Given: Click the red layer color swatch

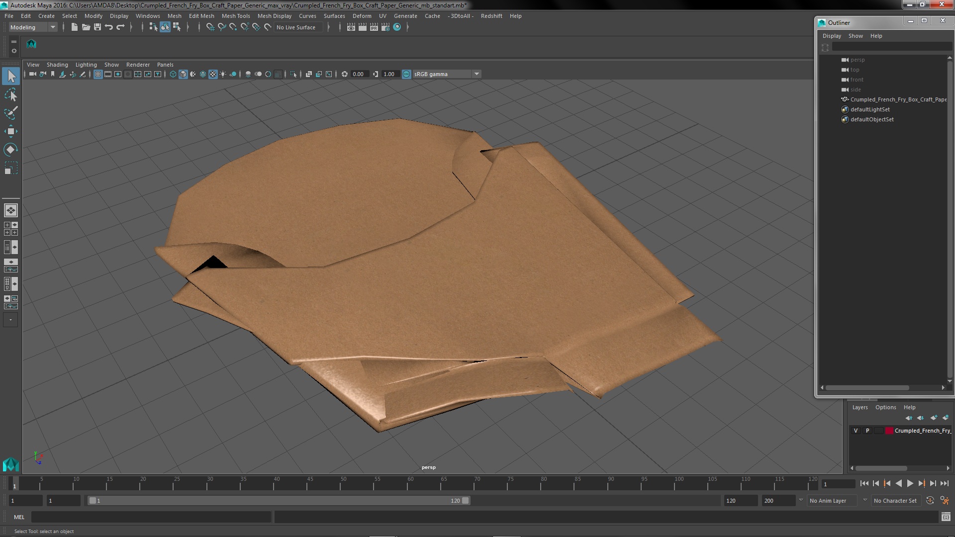Looking at the screenshot, I should pyautogui.click(x=889, y=431).
